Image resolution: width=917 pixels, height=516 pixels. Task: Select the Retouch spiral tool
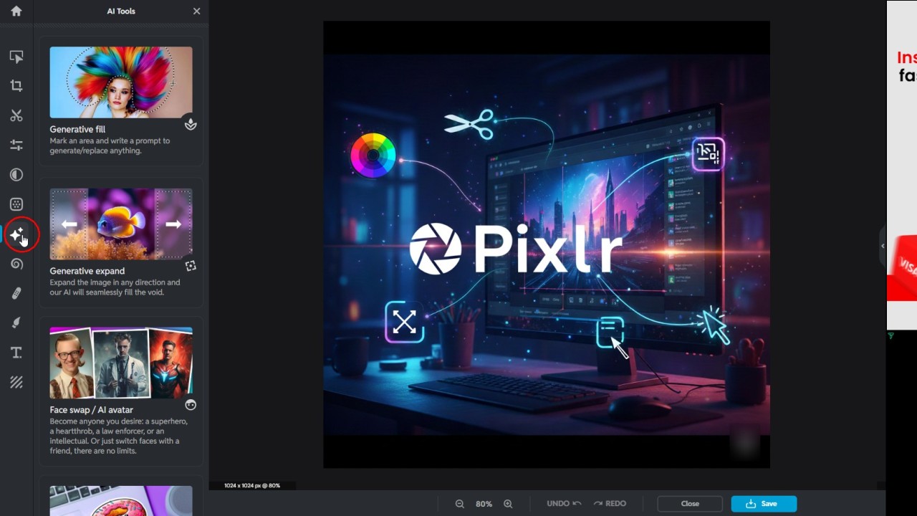tap(16, 264)
